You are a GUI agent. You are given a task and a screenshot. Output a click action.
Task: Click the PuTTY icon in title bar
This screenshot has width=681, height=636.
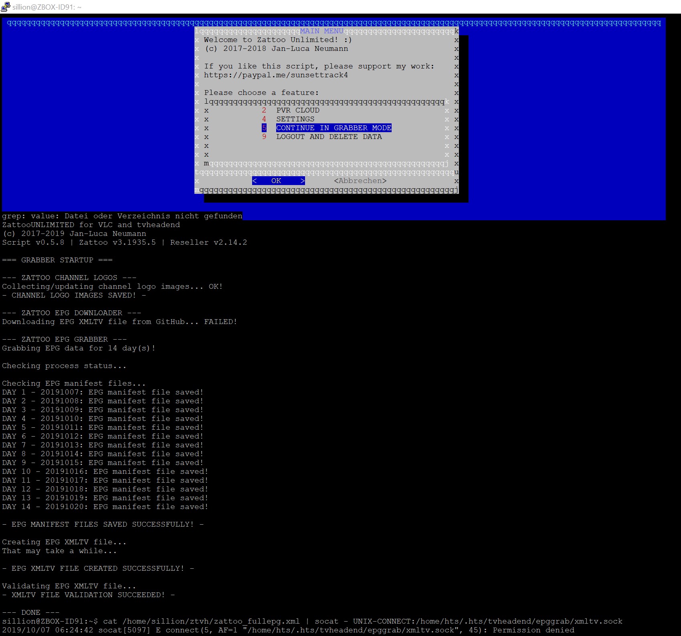pyautogui.click(x=6, y=7)
